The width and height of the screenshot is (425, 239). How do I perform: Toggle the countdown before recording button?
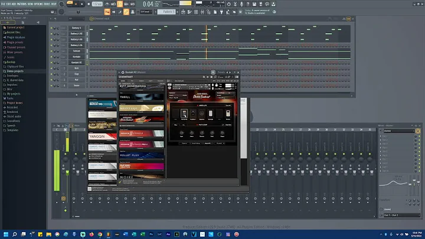119,4
